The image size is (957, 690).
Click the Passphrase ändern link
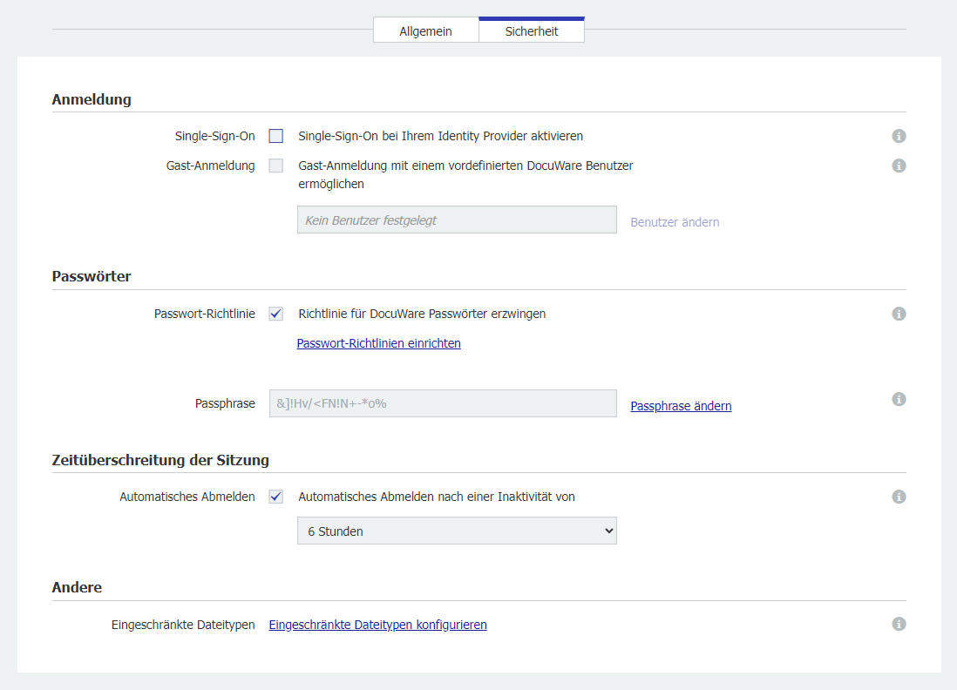[681, 406]
